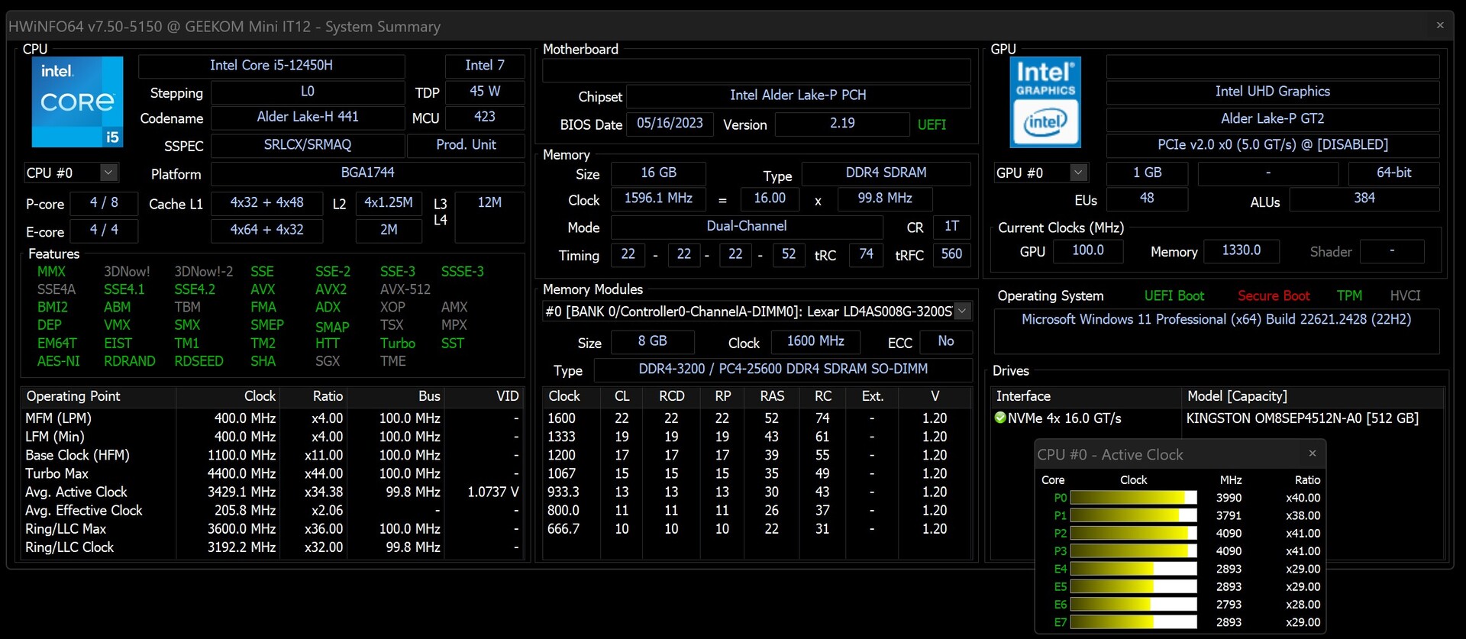
Task: Click the Operating Point column header
Action: point(73,396)
